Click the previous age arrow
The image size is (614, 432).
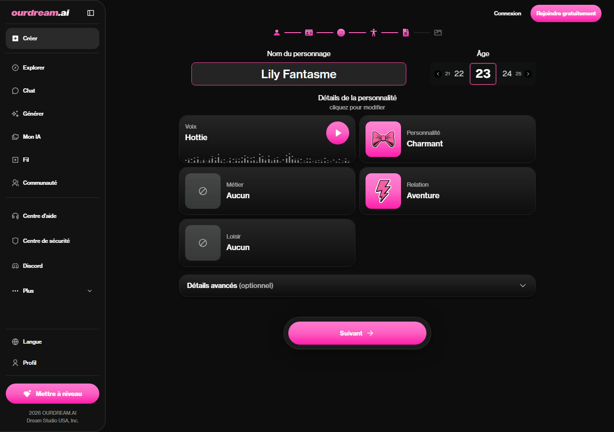[x=438, y=74]
